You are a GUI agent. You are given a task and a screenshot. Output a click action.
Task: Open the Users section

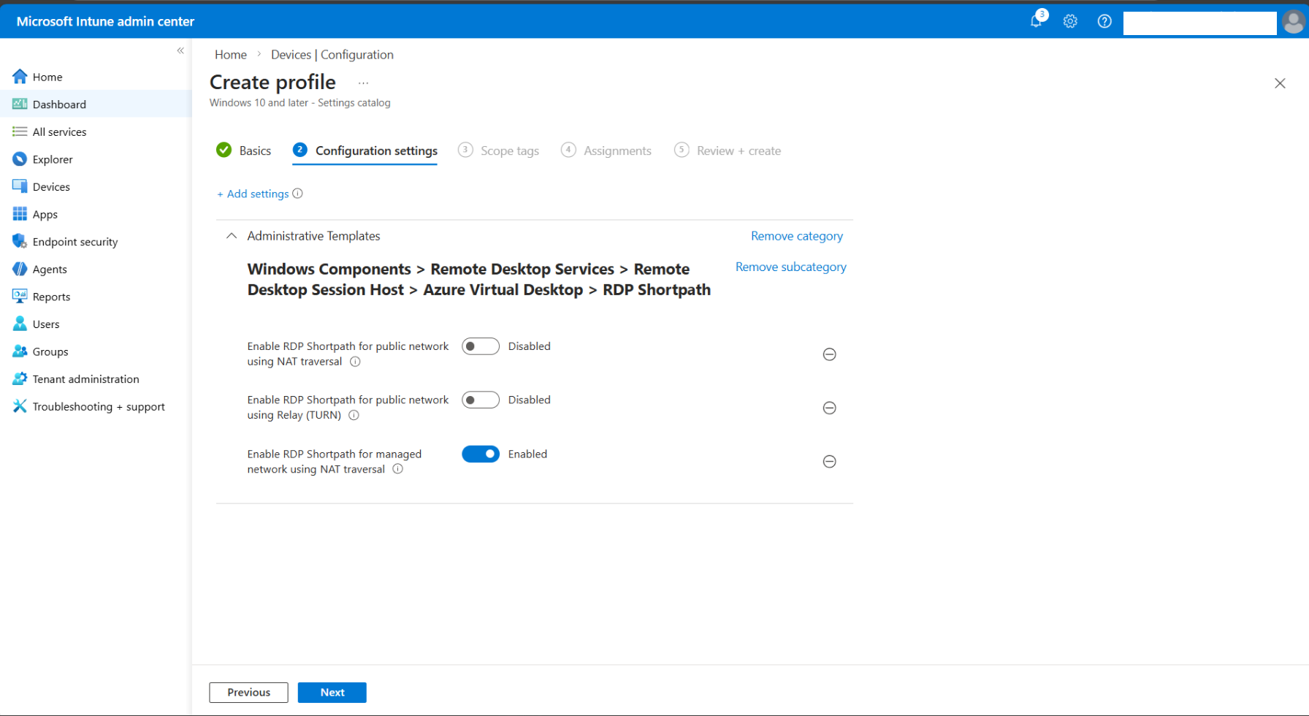click(x=46, y=324)
